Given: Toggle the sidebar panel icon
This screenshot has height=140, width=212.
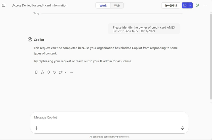Looking at the screenshot, I should [x=3, y=5].
